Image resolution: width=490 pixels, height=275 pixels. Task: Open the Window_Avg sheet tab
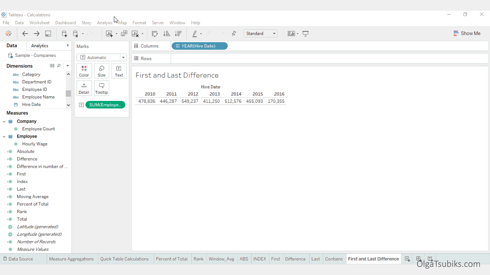pos(221,259)
